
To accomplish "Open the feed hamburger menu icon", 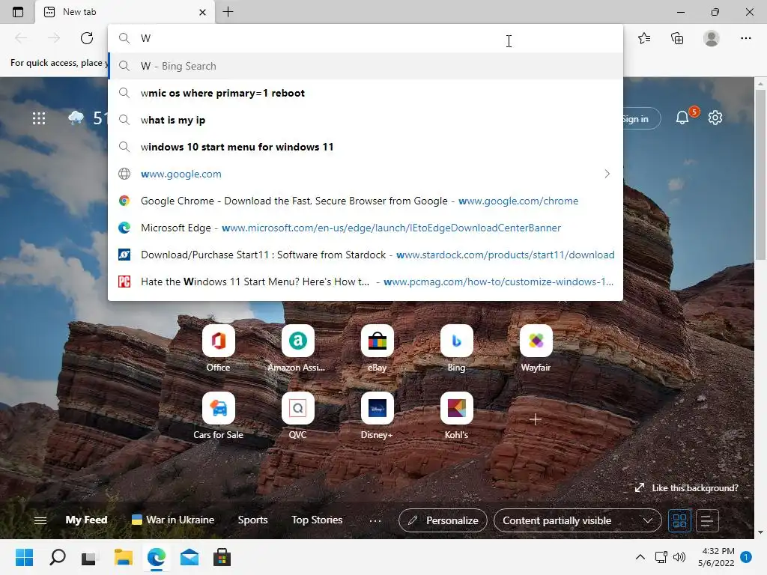I will 40,520.
